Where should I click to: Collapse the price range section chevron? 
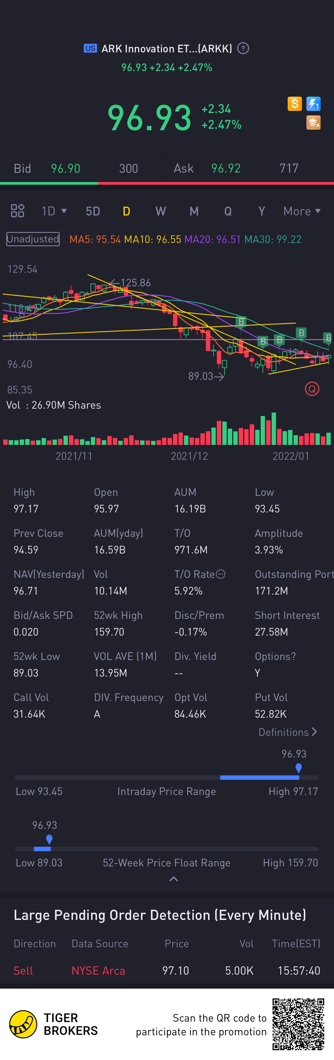click(x=174, y=879)
